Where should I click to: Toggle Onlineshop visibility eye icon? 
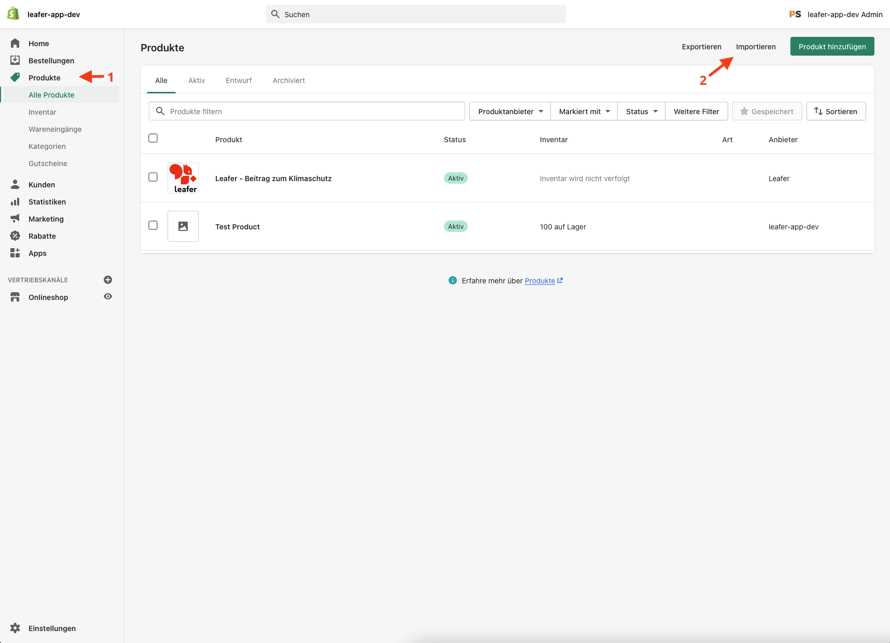[x=107, y=296]
